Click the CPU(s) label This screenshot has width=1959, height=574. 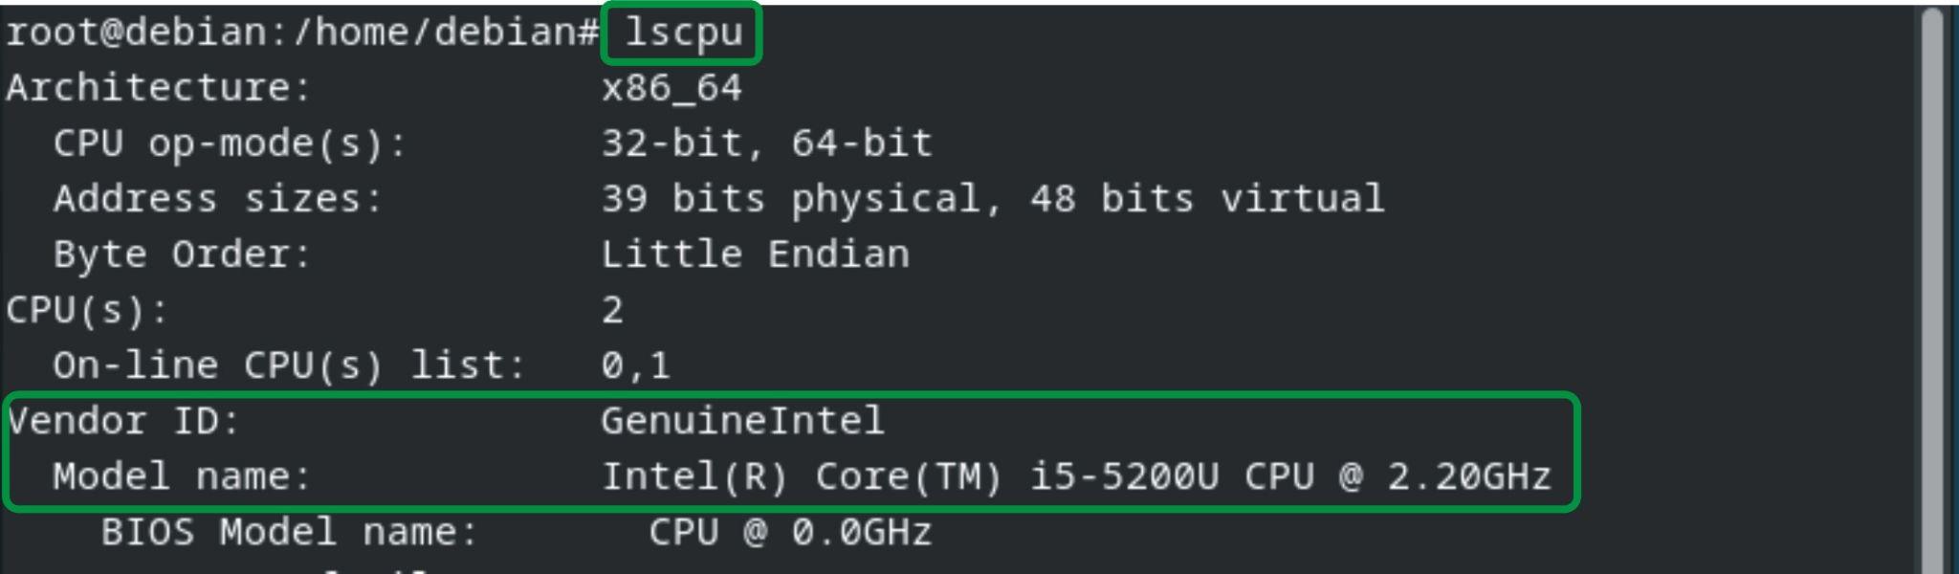87,310
